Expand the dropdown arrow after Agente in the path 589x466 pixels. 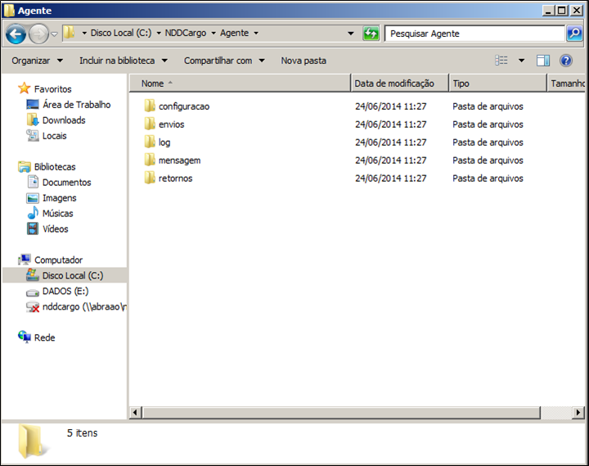(256, 33)
